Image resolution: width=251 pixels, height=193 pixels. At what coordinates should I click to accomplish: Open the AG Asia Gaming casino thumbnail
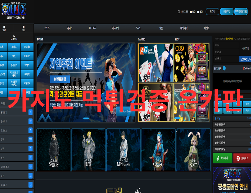point(156,63)
